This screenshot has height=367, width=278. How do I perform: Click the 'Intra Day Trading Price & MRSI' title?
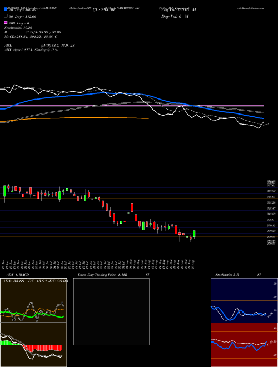coord(113,275)
